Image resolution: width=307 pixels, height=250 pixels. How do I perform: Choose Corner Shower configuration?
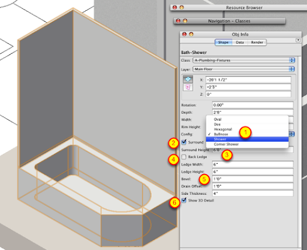pos(247,144)
